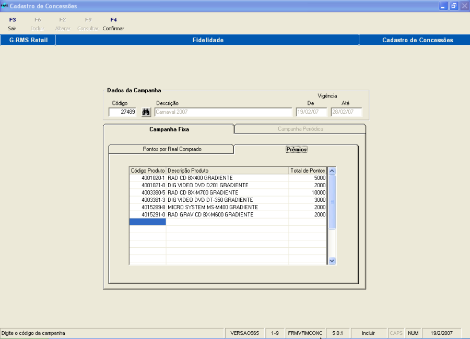Click product code 4001020-1
This screenshot has height=339, width=470.
(153, 178)
